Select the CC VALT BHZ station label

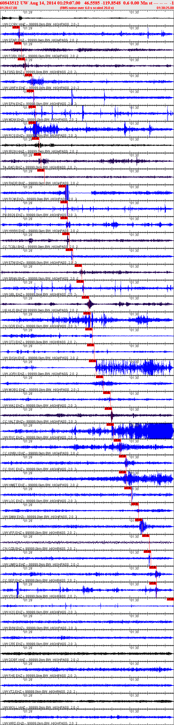tap(13, 422)
